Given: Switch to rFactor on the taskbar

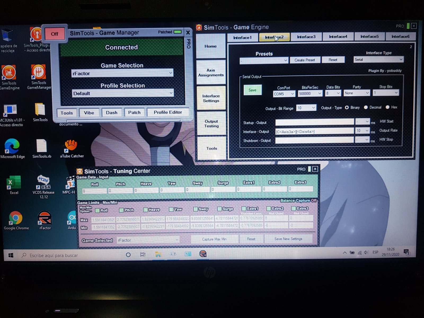Looking at the screenshot, I should (203, 254).
